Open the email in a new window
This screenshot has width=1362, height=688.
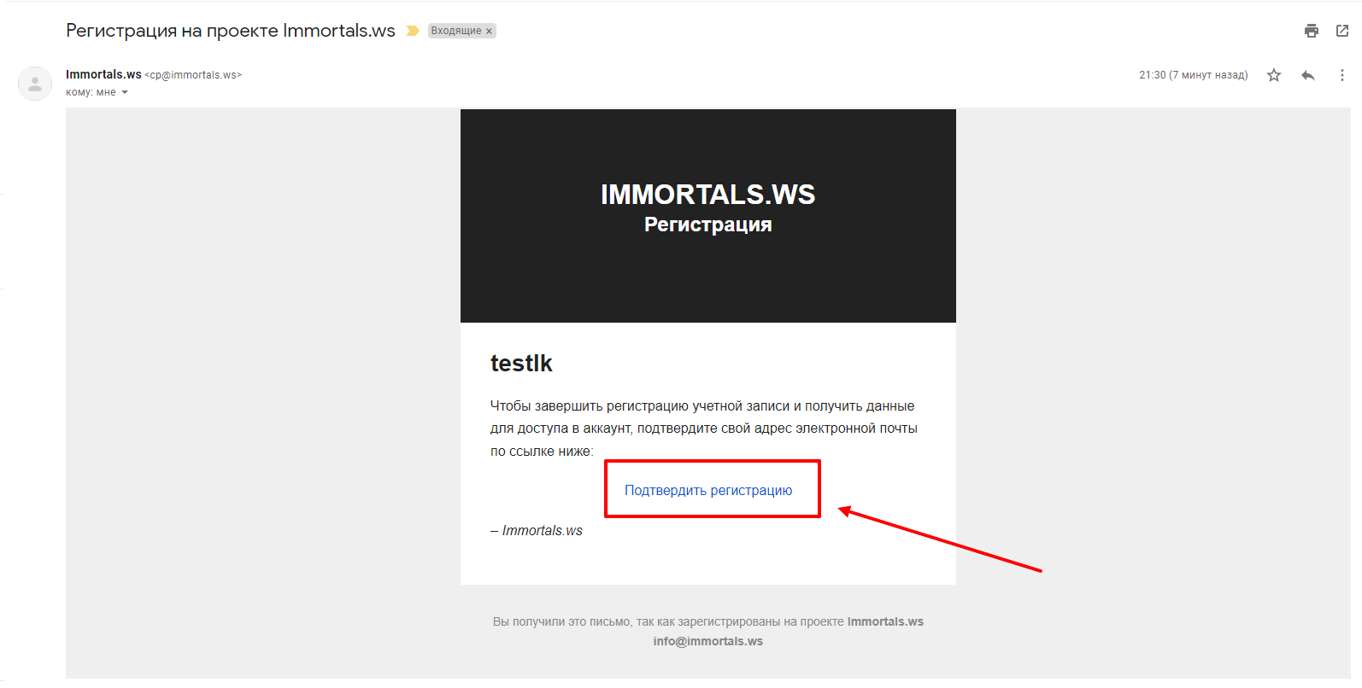(1342, 31)
